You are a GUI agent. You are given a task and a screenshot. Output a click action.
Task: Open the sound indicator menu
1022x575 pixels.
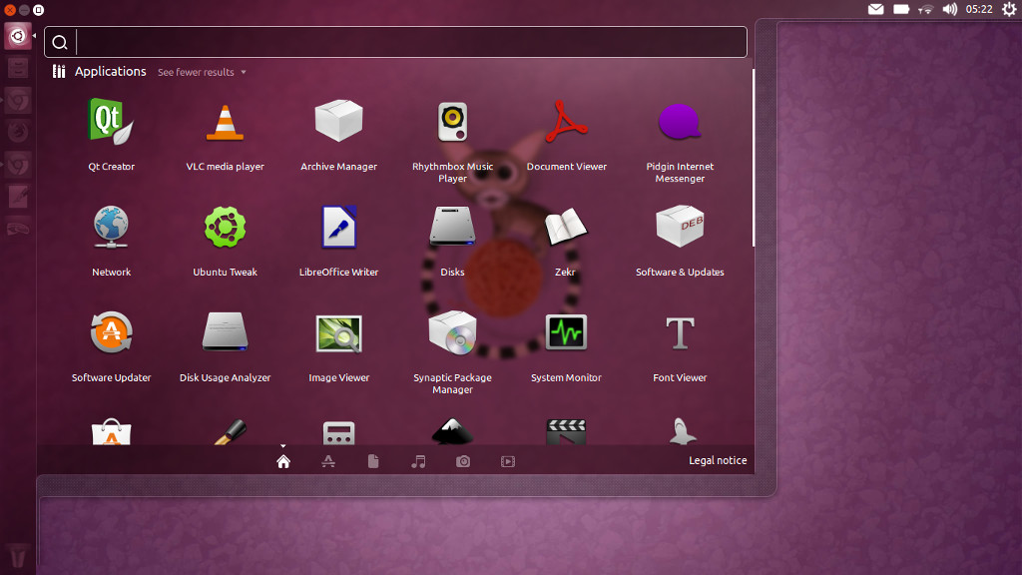pos(949,10)
